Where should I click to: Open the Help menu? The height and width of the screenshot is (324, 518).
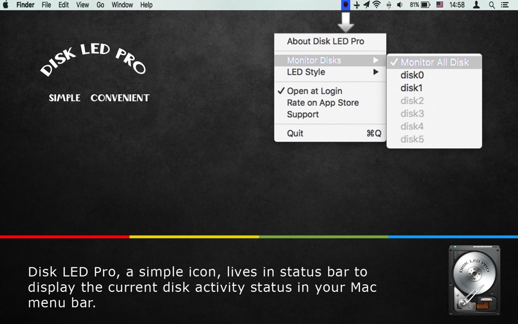146,5
